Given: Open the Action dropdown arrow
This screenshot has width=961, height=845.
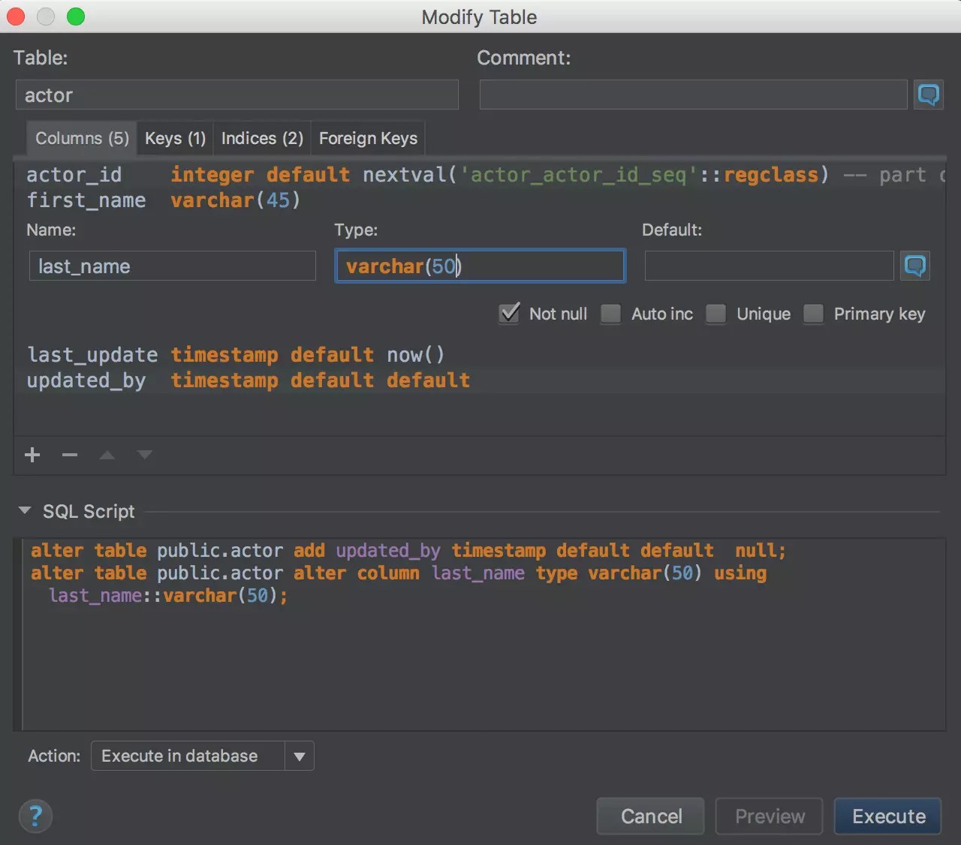Looking at the screenshot, I should tap(299, 756).
